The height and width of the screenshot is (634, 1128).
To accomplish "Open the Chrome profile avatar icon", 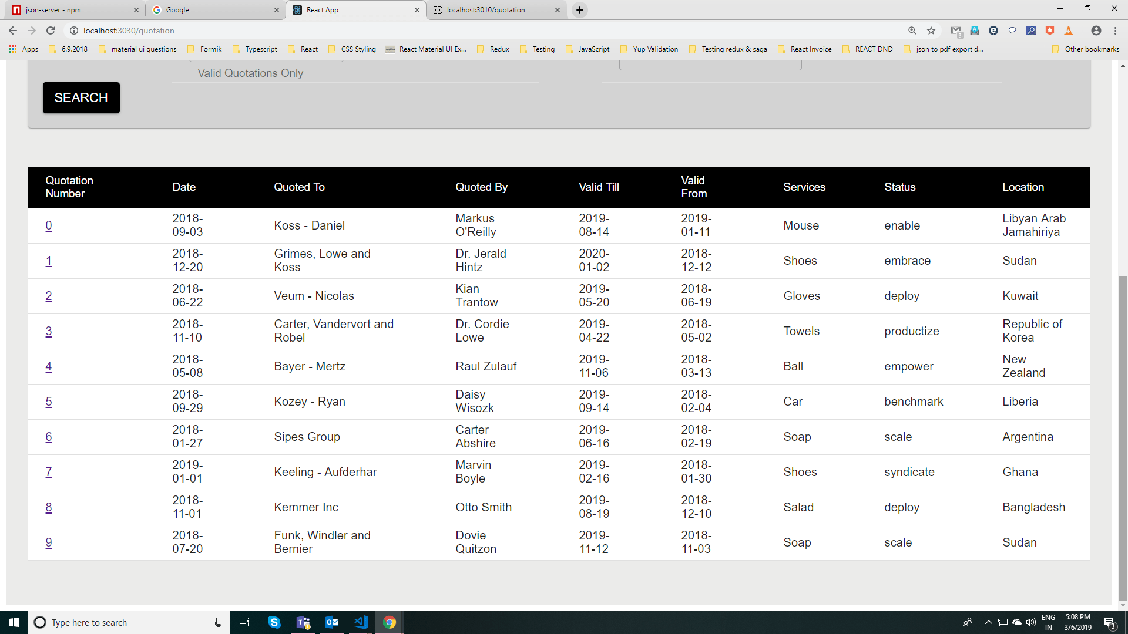I will pos(1096,31).
